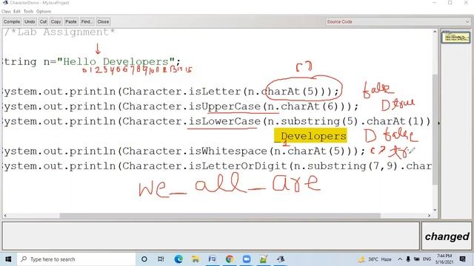Open File Explorer from taskbar

(196, 259)
